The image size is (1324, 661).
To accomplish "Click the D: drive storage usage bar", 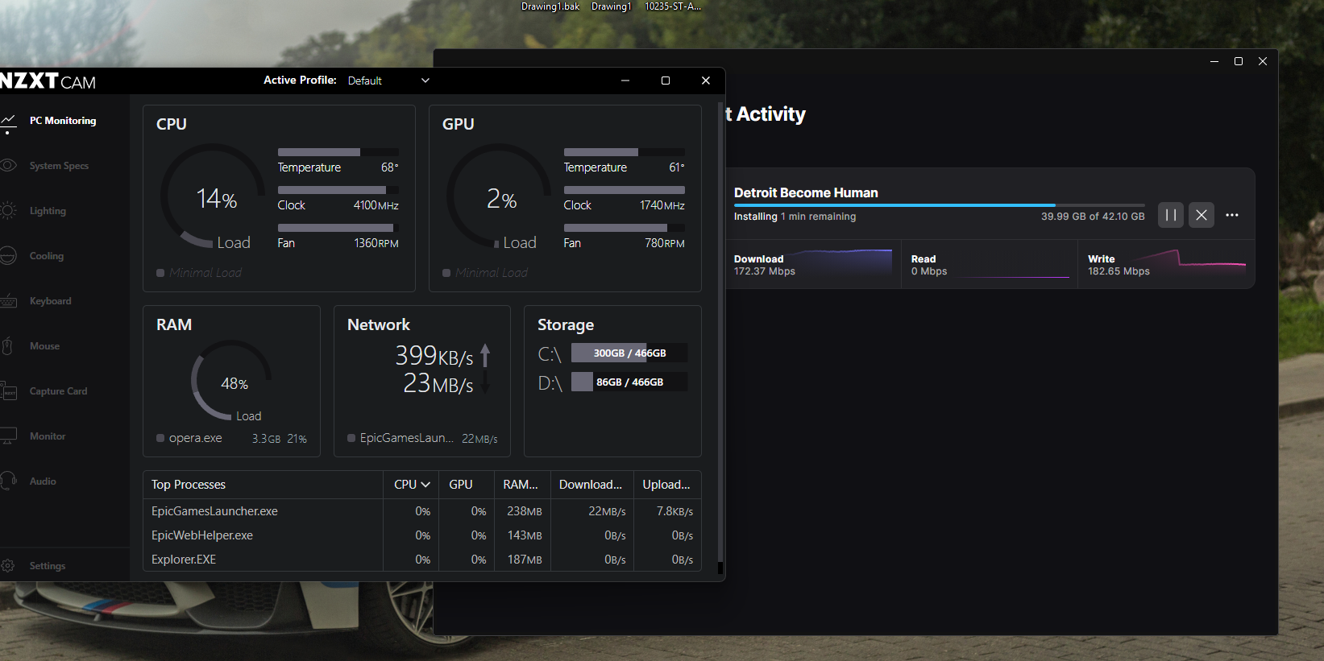I will click(629, 382).
